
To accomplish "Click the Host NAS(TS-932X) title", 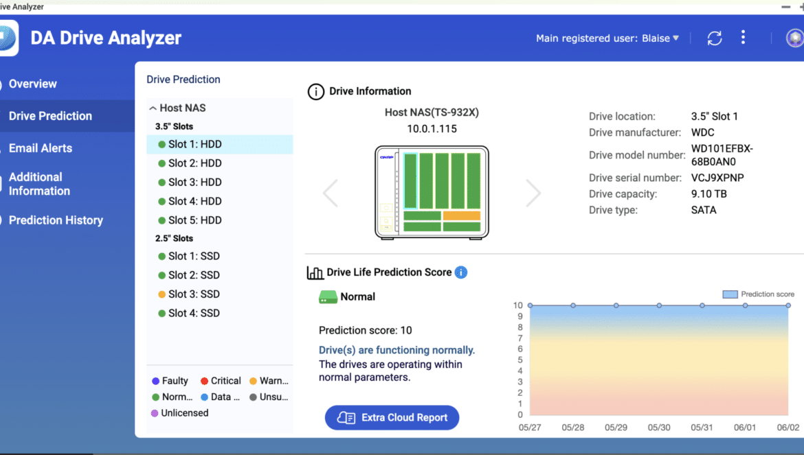I will point(432,113).
